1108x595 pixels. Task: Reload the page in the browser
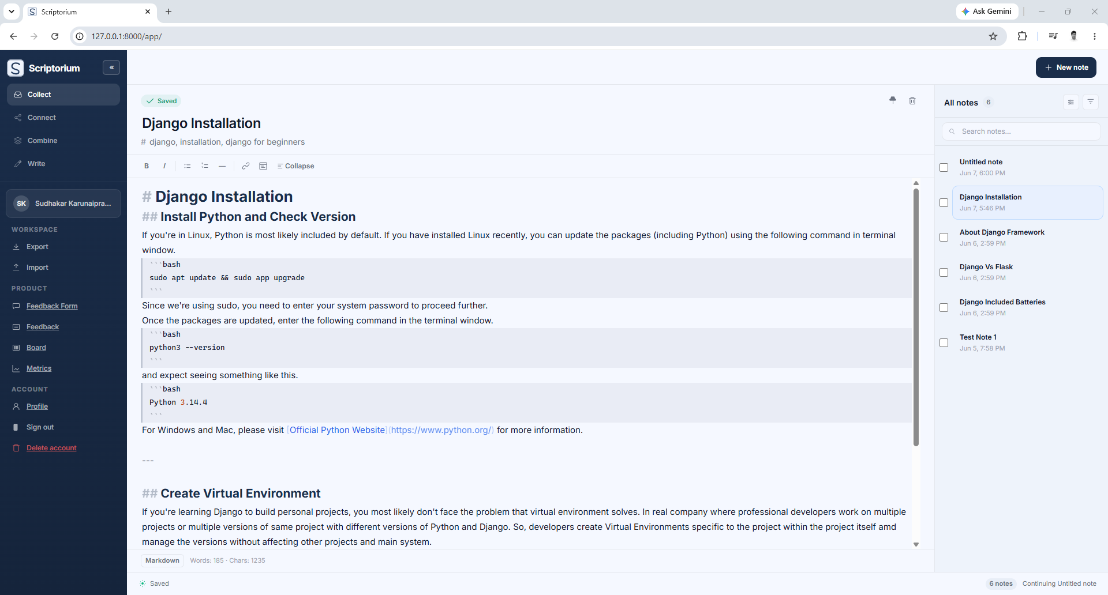(55, 36)
